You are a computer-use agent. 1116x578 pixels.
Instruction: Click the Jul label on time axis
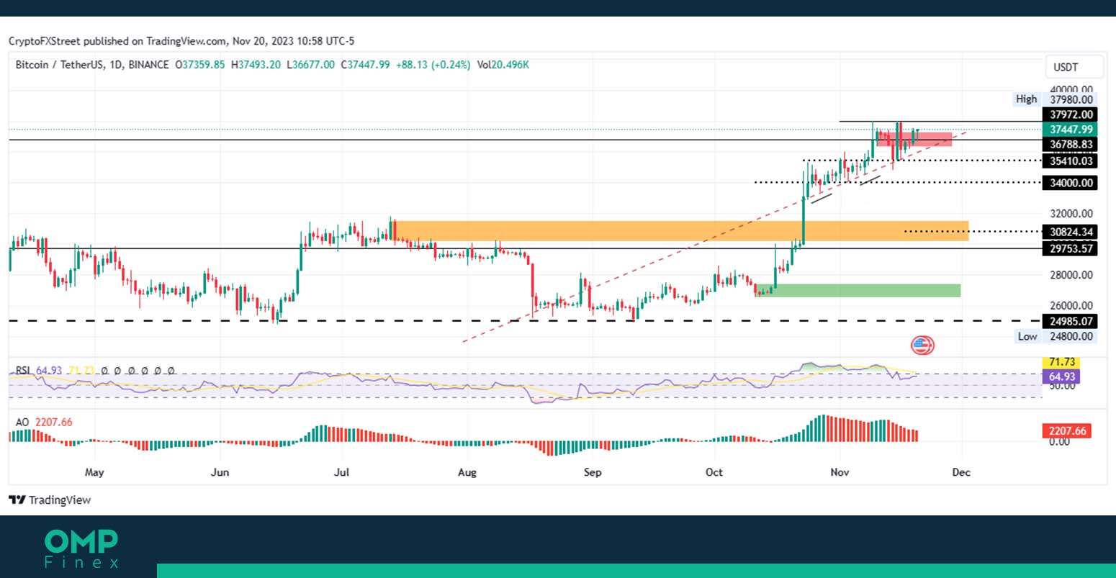point(342,472)
